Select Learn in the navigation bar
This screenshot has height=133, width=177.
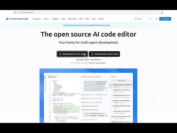[x=94, y=19]
